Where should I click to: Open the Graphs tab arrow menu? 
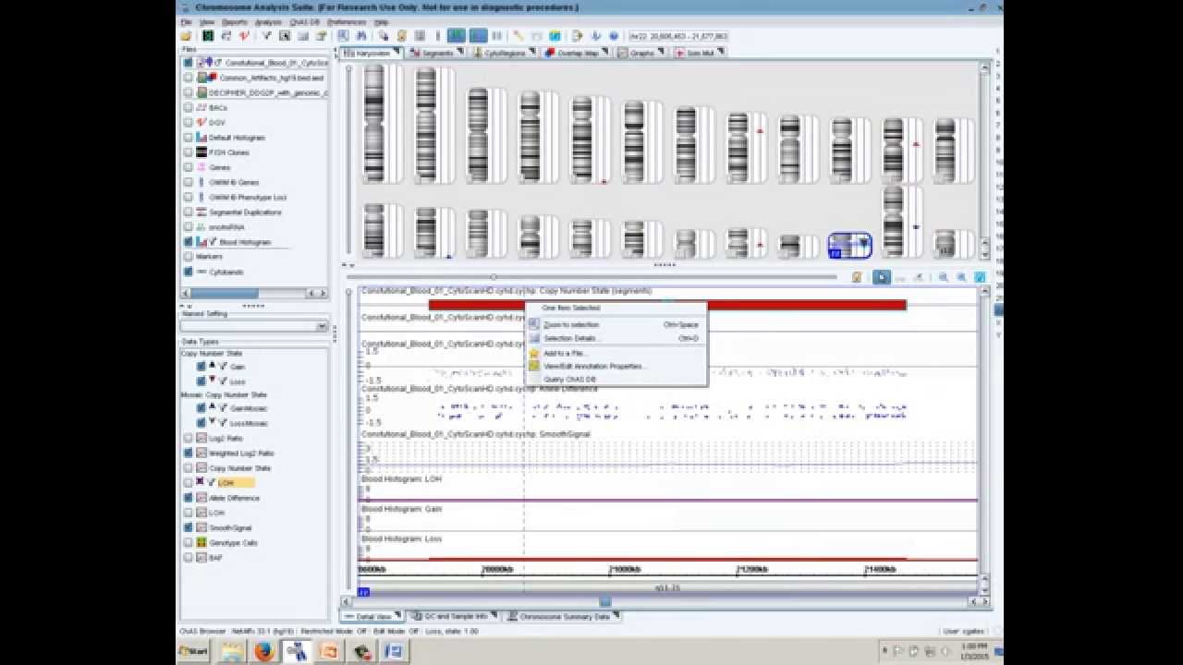(662, 53)
